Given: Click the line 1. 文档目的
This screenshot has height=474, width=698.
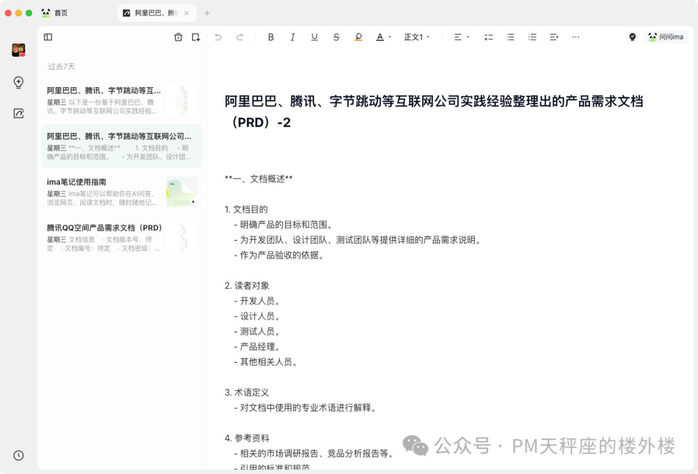Looking at the screenshot, I should [246, 209].
